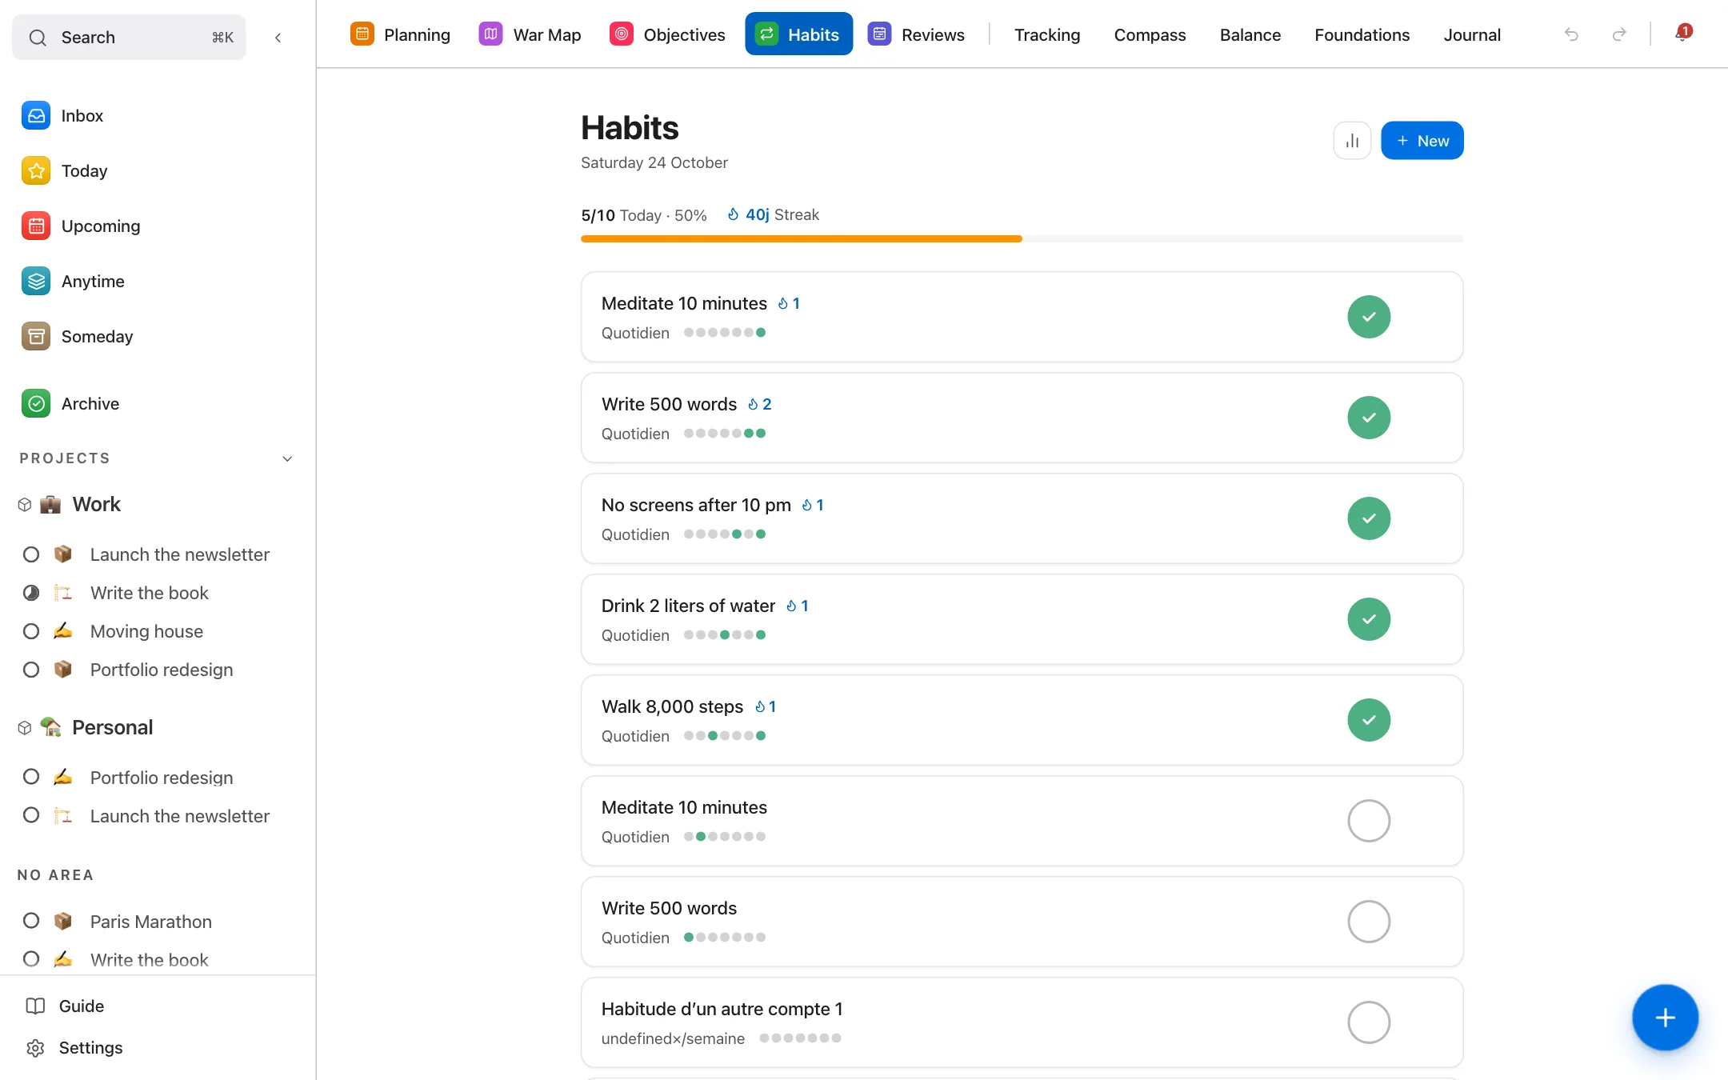
Task: Collapse the sidebar with chevron
Action: coord(278,38)
